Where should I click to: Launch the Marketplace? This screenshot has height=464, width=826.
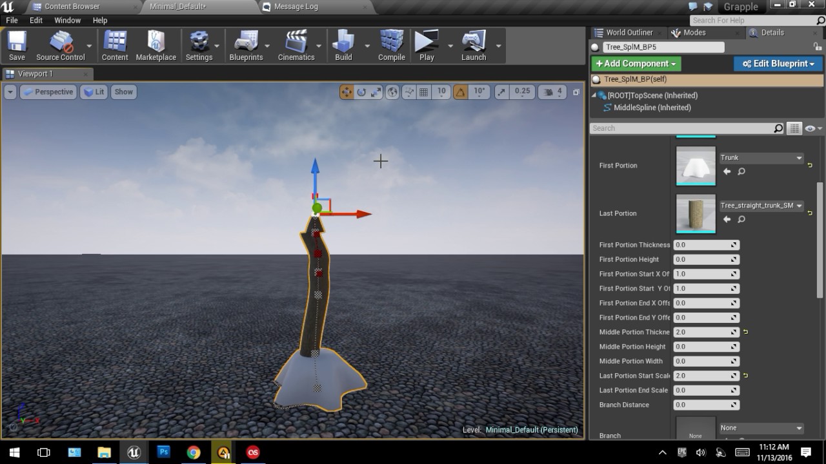coord(156,46)
